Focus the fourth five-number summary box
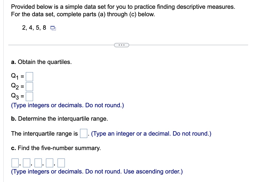Image resolution: width=253 pixels, height=182 pixels. click(x=50, y=163)
